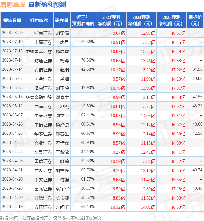The image size is (204, 221).
Task: Click researcher 蒋佳霖
Action: point(62,143)
